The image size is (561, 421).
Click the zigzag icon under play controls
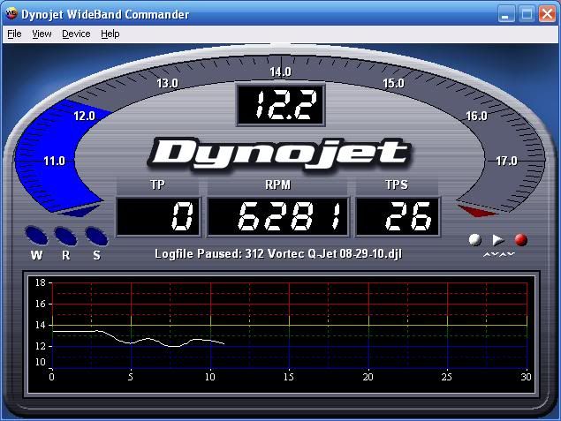499,254
